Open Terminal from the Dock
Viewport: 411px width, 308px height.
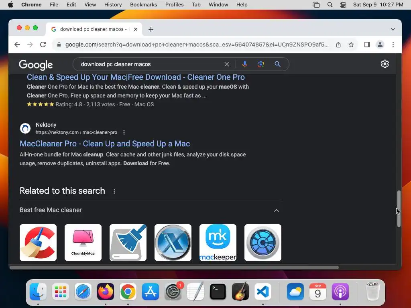coord(218,292)
